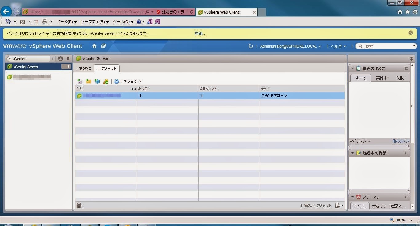Click the RSS feeds icon

pyautogui.click(x=22, y=22)
